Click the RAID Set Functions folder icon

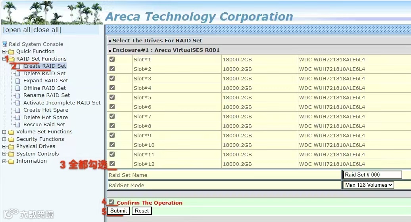tap(11, 59)
